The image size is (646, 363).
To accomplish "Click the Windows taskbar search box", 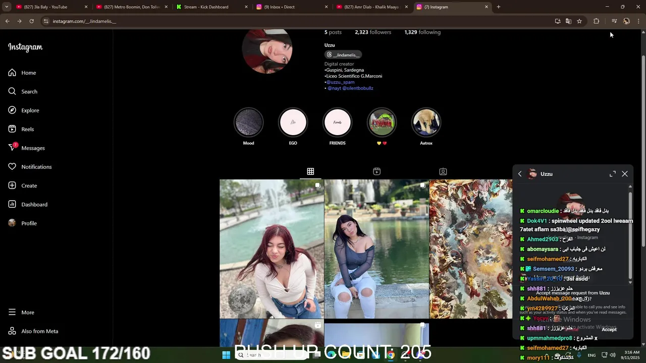I will pos(270,355).
